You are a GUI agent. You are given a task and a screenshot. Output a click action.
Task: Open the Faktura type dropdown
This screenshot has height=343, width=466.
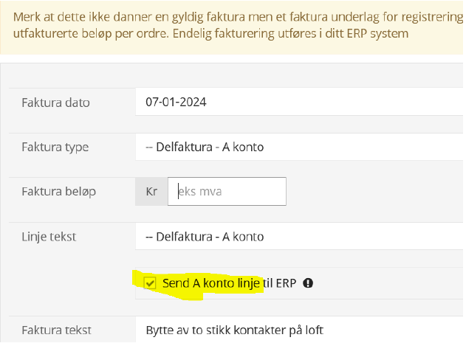point(299,147)
